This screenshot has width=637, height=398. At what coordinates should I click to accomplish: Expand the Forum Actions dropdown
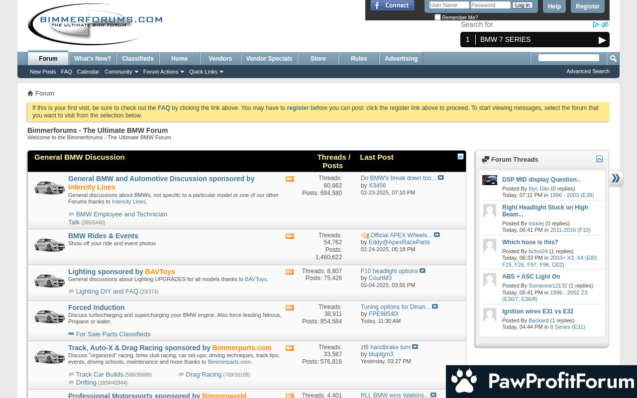pyautogui.click(x=163, y=72)
